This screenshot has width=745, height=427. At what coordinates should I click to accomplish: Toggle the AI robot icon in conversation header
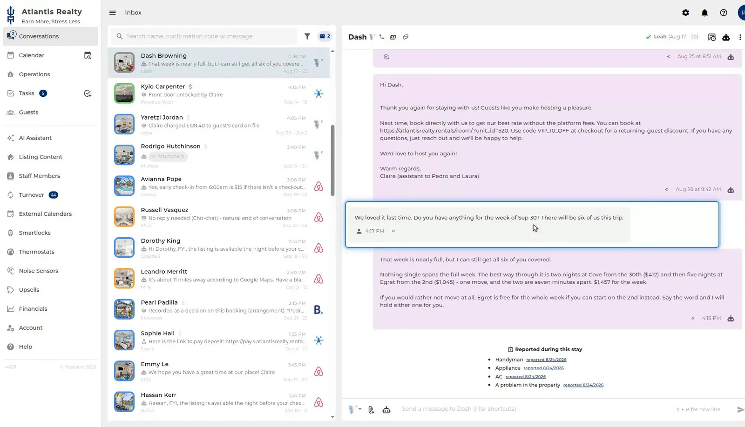coord(726,37)
